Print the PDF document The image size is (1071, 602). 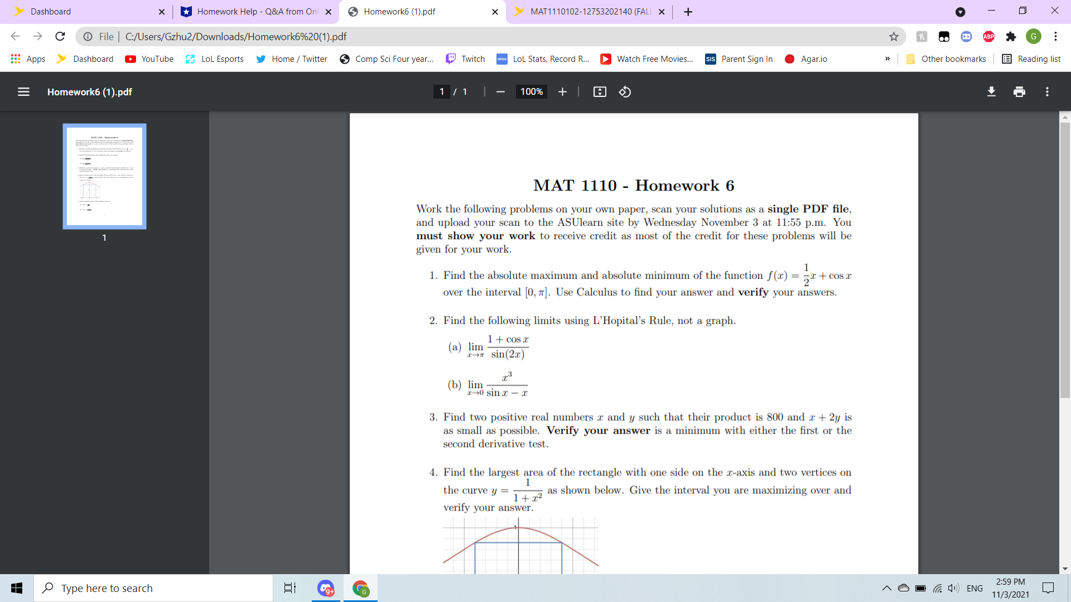coord(1019,91)
